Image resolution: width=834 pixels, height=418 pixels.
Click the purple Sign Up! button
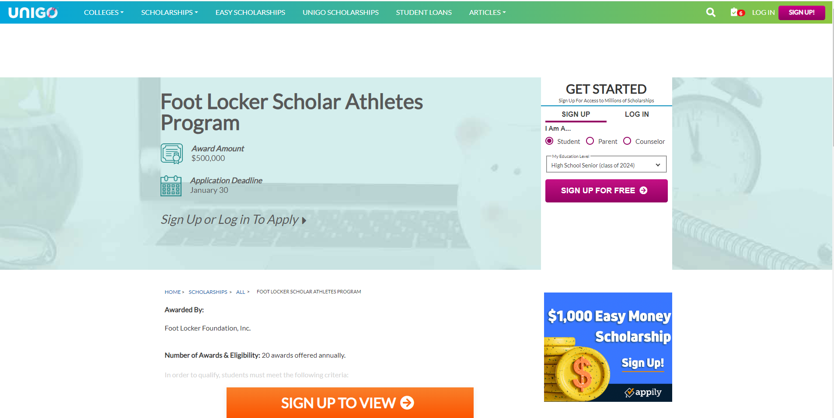point(801,12)
